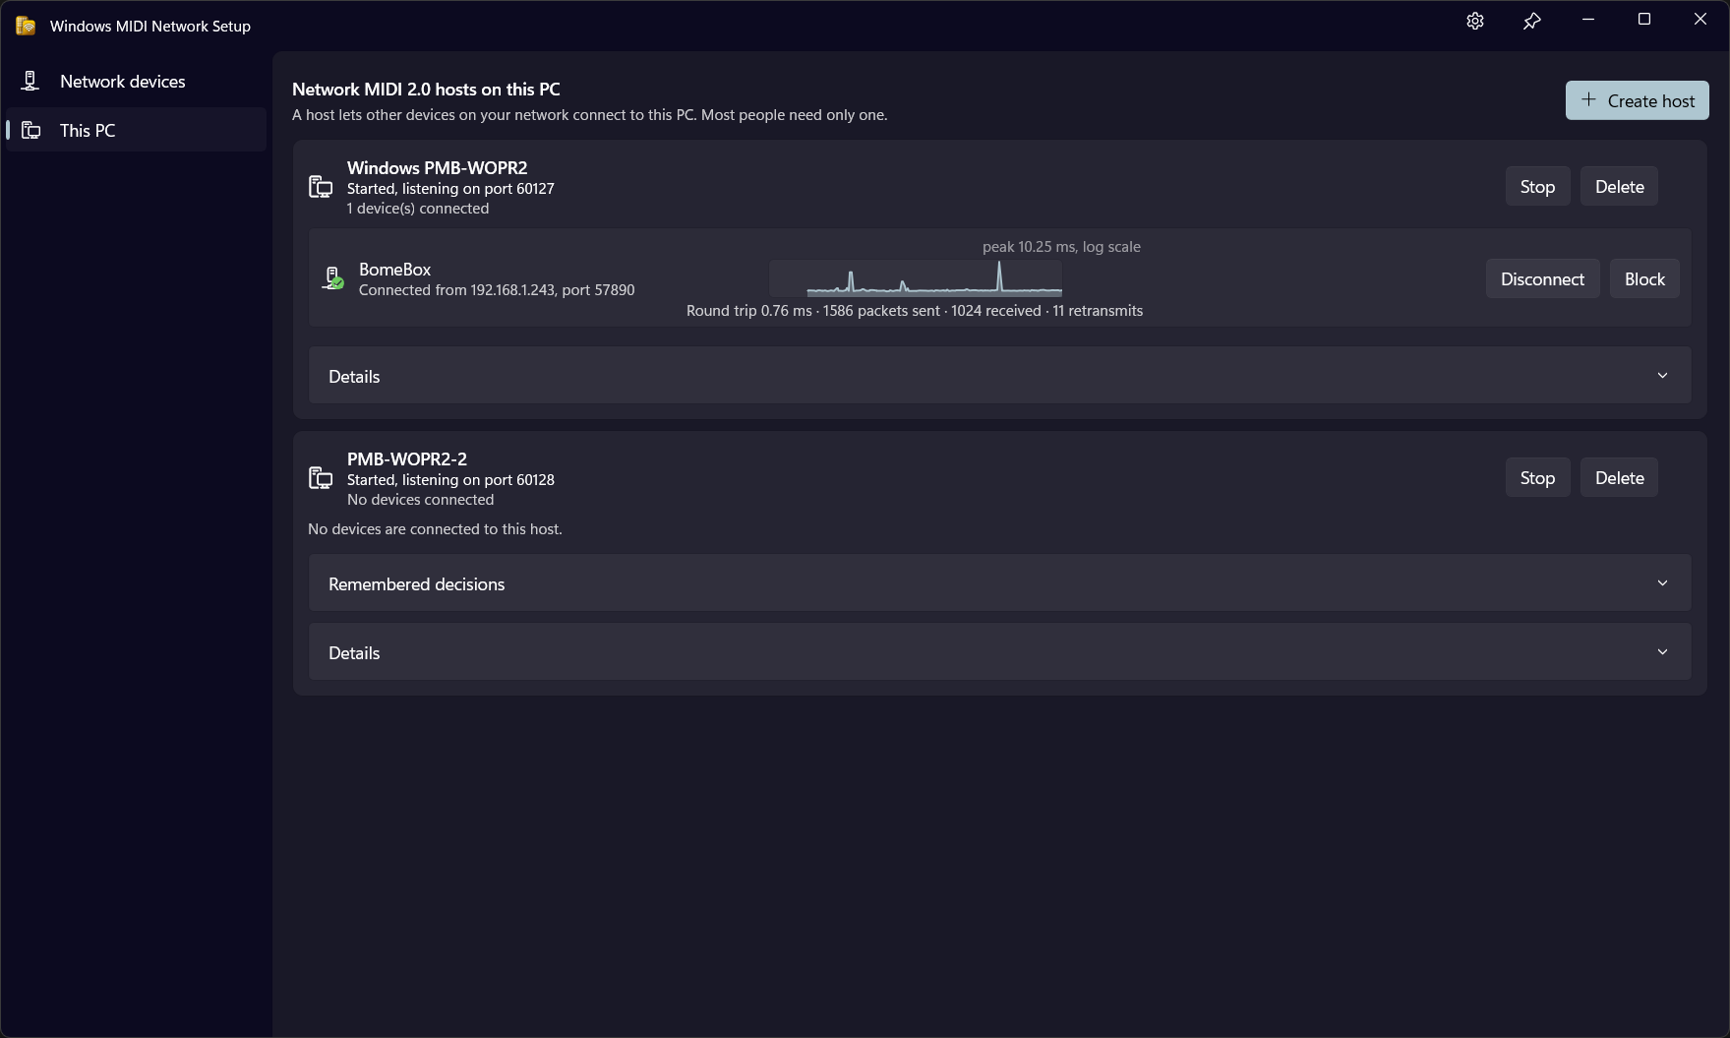Click the 'BomeBox' device name
This screenshot has width=1730, height=1038.
[x=394, y=269]
